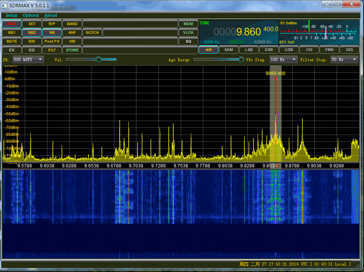Image resolution: width=364 pixels, height=272 pixels.
Task: Click the CV button
Action: 12,50
